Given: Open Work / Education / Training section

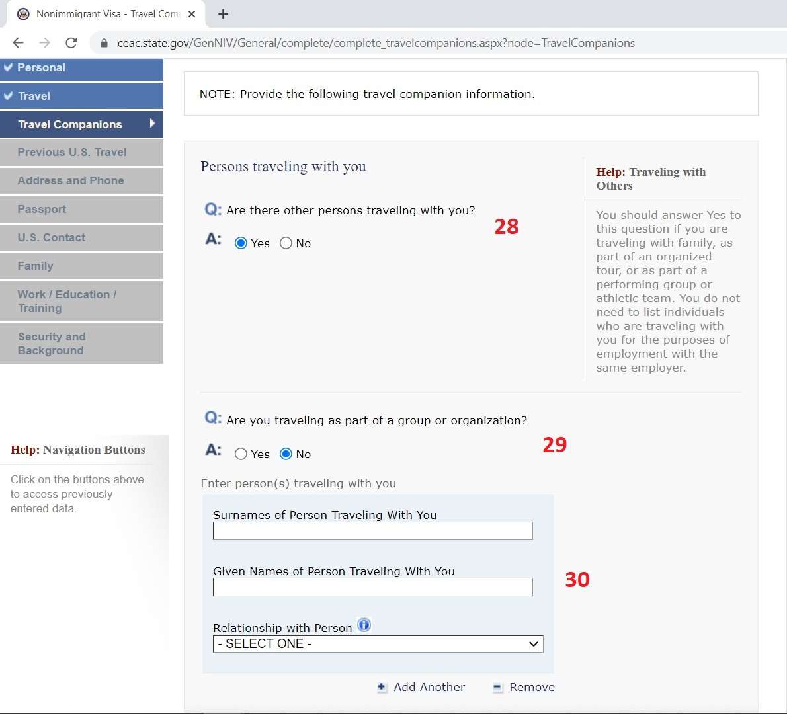Looking at the screenshot, I should tap(81, 301).
